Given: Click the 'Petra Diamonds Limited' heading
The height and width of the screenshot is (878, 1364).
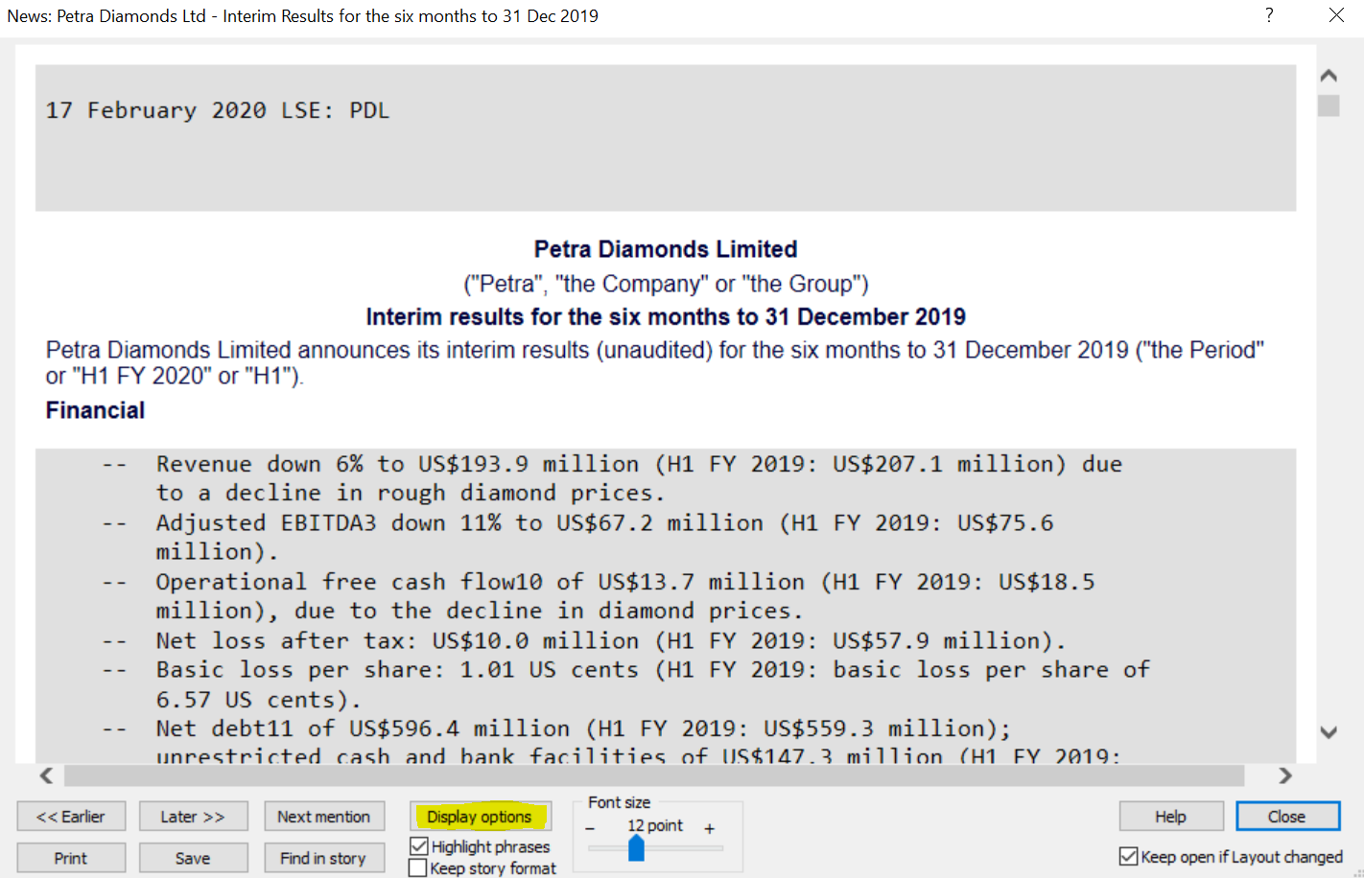Looking at the screenshot, I should [x=666, y=249].
